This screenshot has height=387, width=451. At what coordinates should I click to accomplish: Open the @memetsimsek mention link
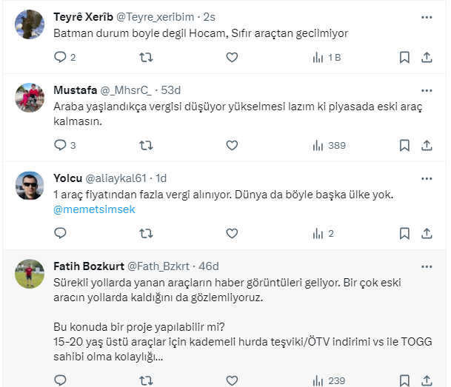94,209
